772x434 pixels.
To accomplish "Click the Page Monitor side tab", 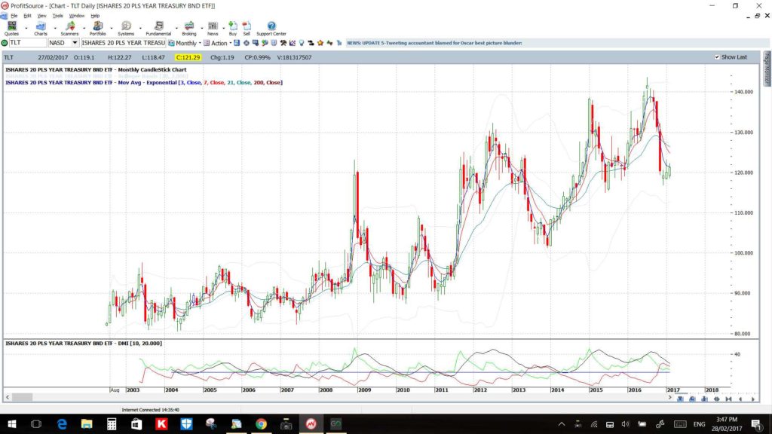I will click(767, 69).
